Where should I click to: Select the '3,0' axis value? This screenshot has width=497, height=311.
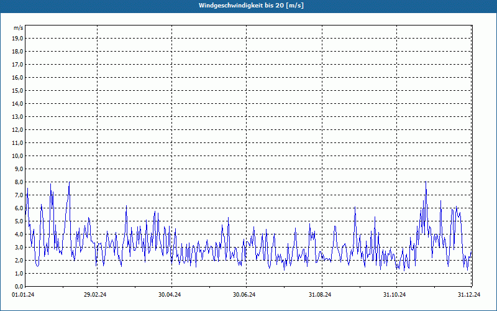pyautogui.click(x=19, y=247)
